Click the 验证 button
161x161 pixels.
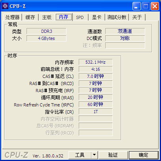tap(113, 155)
